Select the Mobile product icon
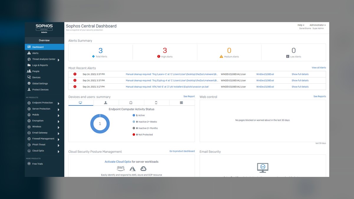 [x=29, y=115]
